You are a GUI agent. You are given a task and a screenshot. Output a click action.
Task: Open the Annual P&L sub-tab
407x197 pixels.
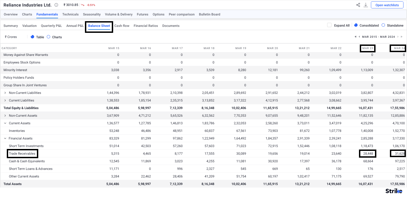point(75,26)
